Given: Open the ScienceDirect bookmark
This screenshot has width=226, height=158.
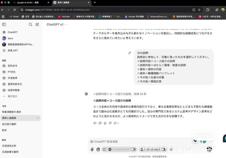Looking at the screenshot, I should point(157,17).
